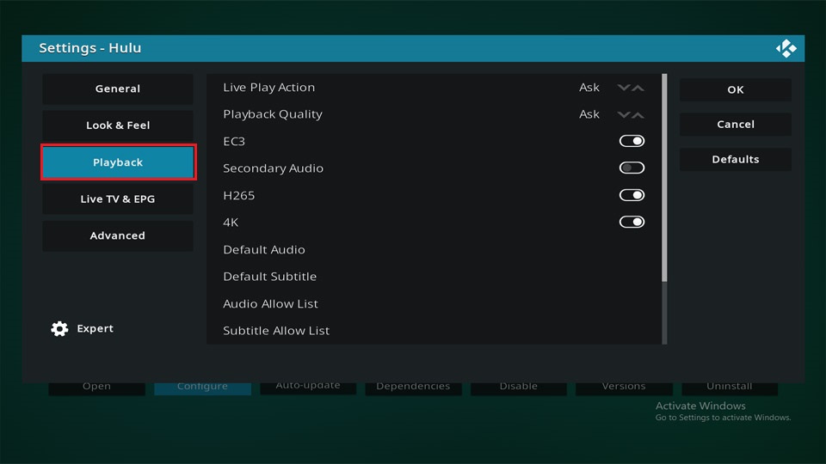The height and width of the screenshot is (464, 826).
Task: Click the Kodi logo icon in title bar
Action: tap(786, 48)
